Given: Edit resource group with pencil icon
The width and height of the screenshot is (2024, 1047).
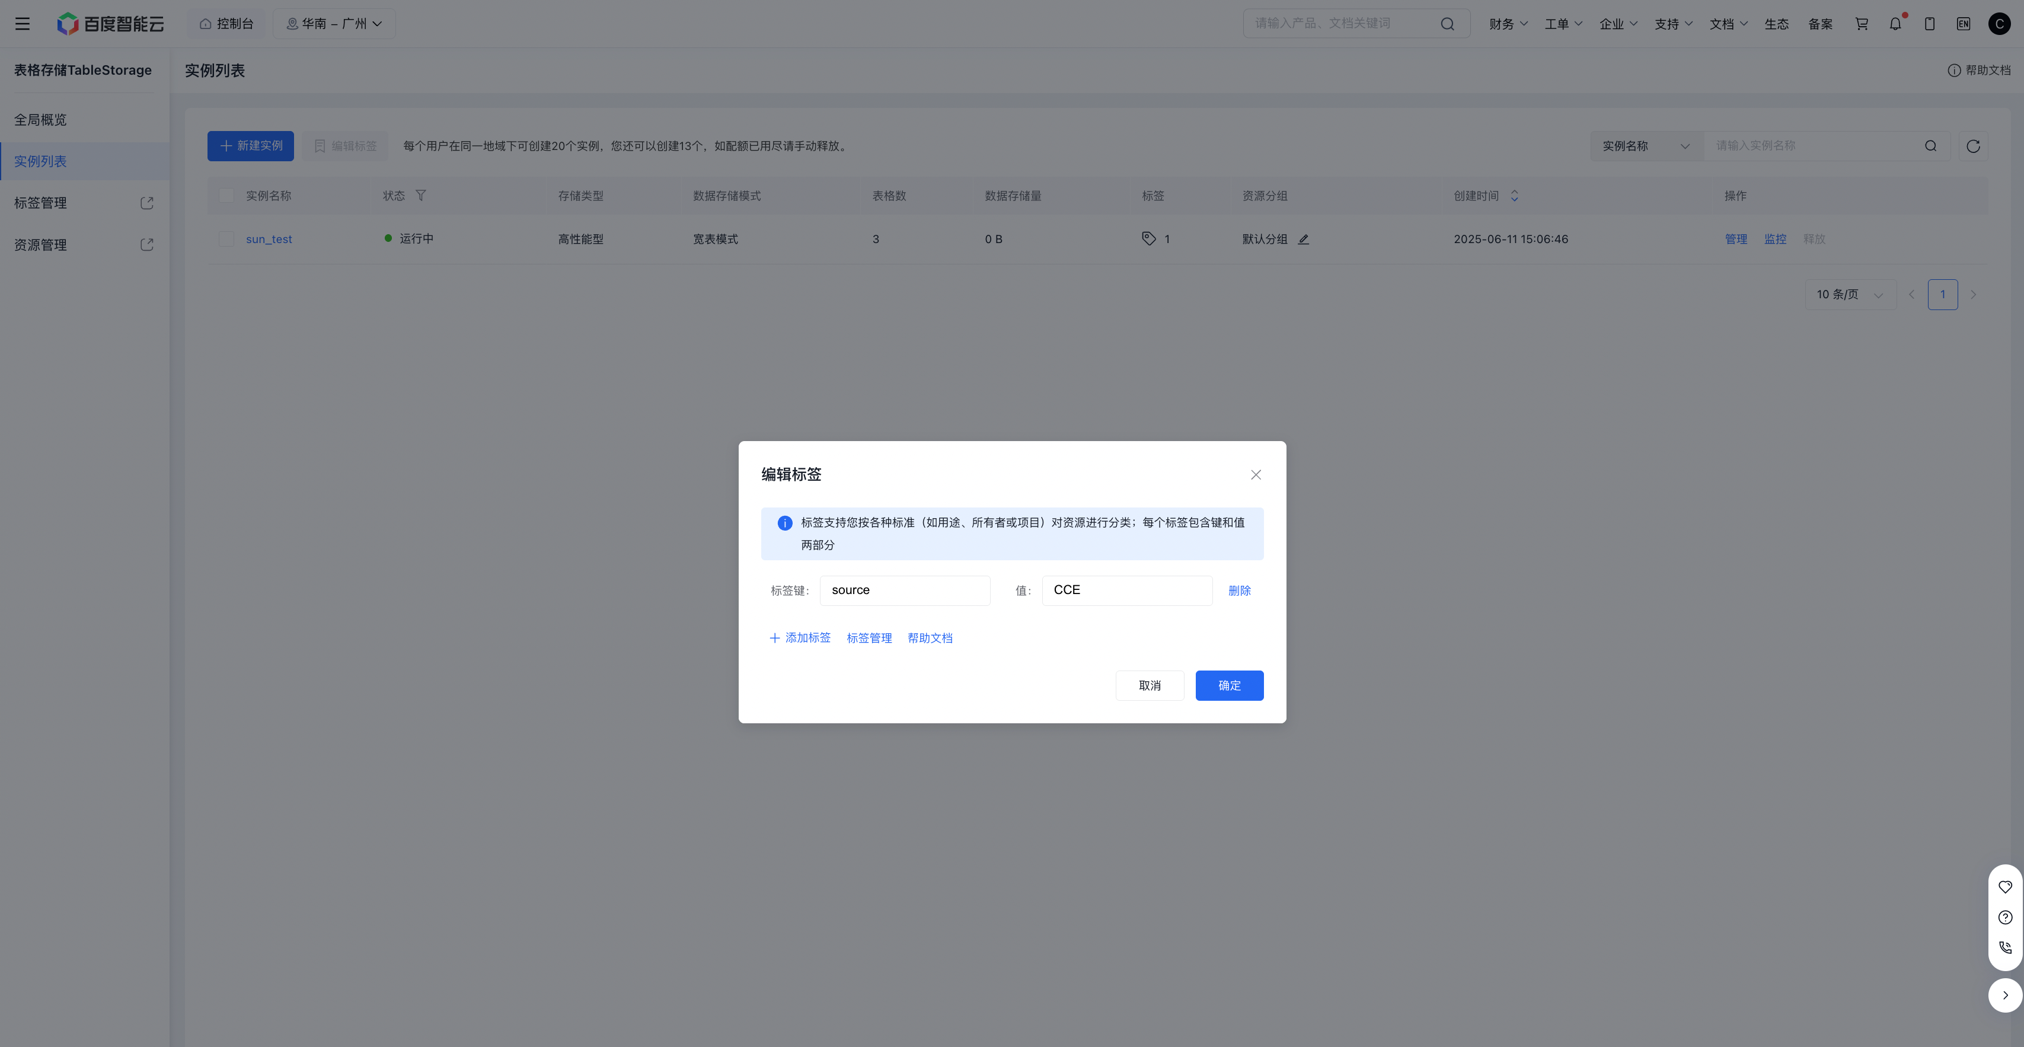Looking at the screenshot, I should point(1304,240).
